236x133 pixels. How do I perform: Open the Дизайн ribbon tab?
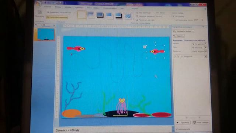[68, 7]
